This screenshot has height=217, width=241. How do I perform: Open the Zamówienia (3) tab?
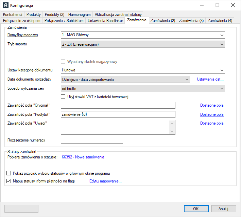191,21
